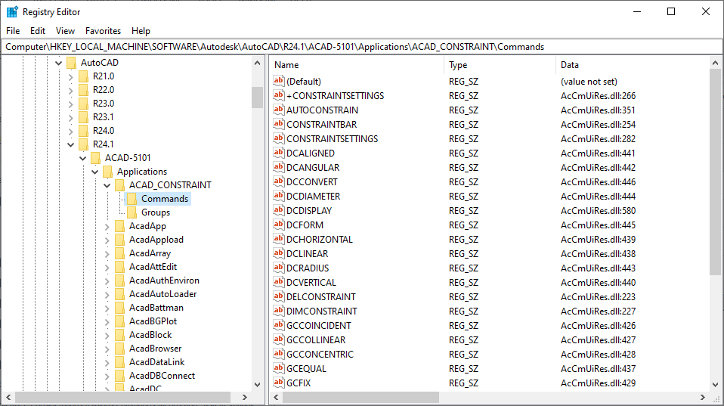The image size is (724, 406).
Task: Click the tree pane scroll-down arrow
Action: [x=257, y=385]
